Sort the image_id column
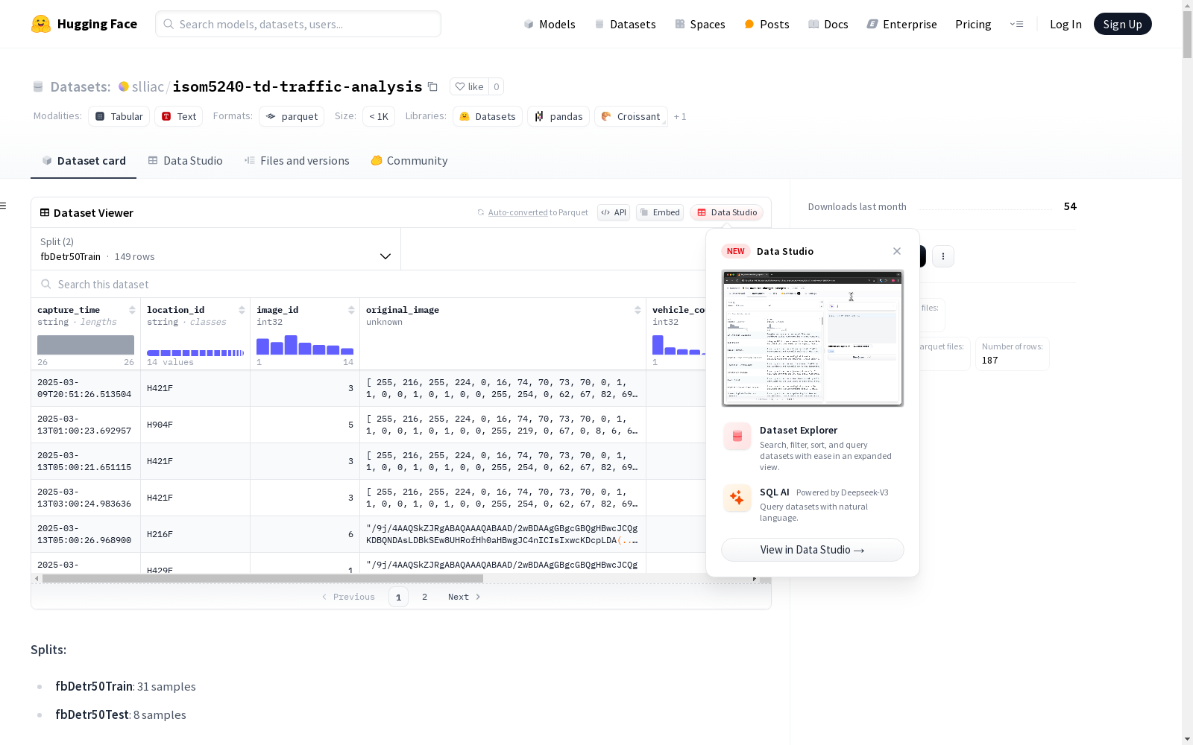The image size is (1193, 745). (x=351, y=310)
